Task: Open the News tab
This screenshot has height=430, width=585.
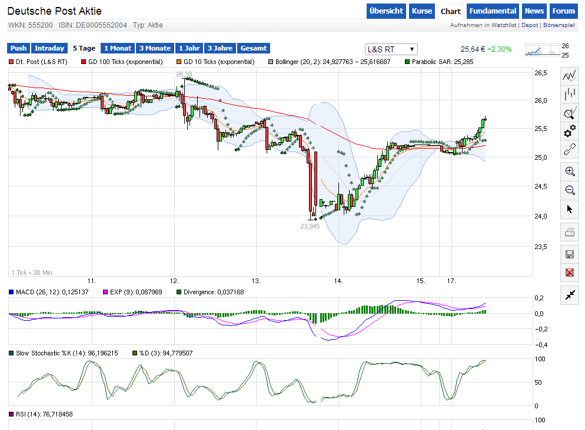Action: click(534, 11)
